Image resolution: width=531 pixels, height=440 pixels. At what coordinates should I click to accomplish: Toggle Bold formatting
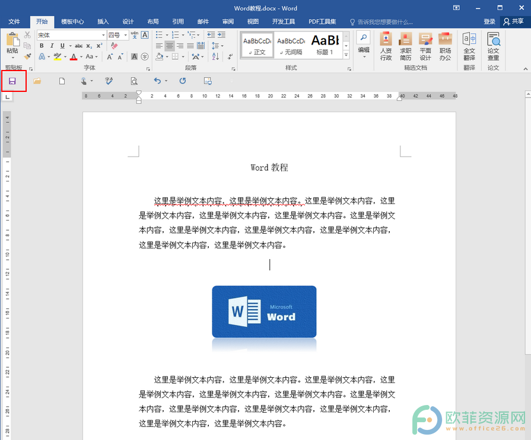pos(42,46)
